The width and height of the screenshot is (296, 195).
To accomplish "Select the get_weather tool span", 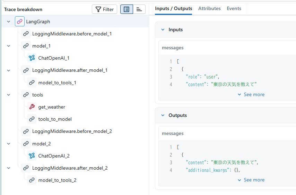I will 52,107.
